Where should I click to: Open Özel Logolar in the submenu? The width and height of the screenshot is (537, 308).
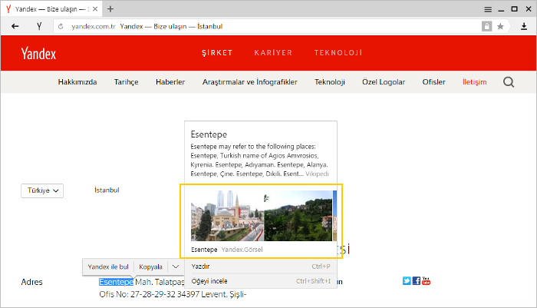384,82
